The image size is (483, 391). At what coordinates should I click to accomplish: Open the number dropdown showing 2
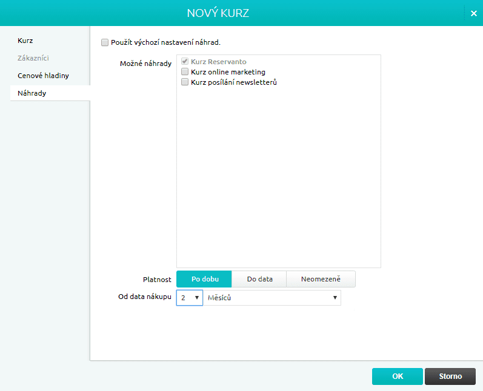(x=189, y=298)
